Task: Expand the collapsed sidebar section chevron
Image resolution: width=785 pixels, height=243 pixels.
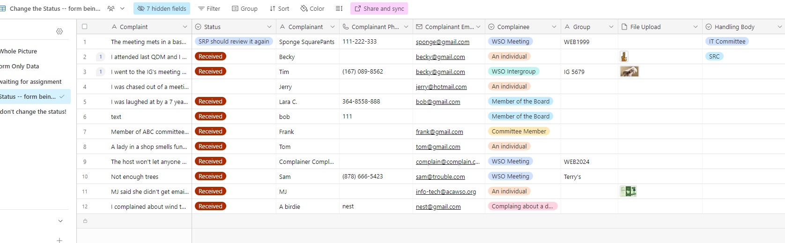Action: pos(60,221)
